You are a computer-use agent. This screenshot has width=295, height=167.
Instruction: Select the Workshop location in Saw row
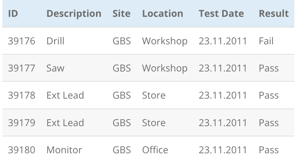pyautogui.click(x=165, y=68)
